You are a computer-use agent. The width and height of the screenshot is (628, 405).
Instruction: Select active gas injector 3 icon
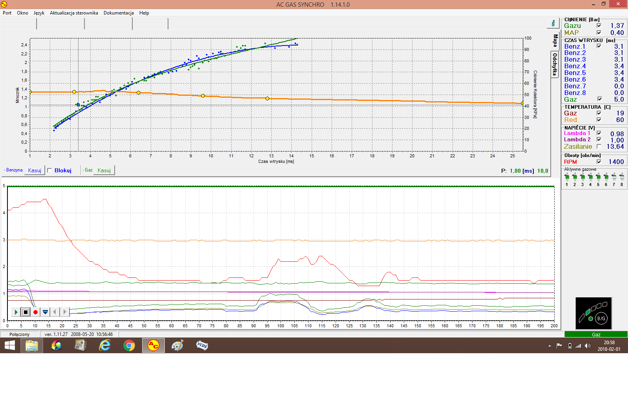(x=582, y=177)
